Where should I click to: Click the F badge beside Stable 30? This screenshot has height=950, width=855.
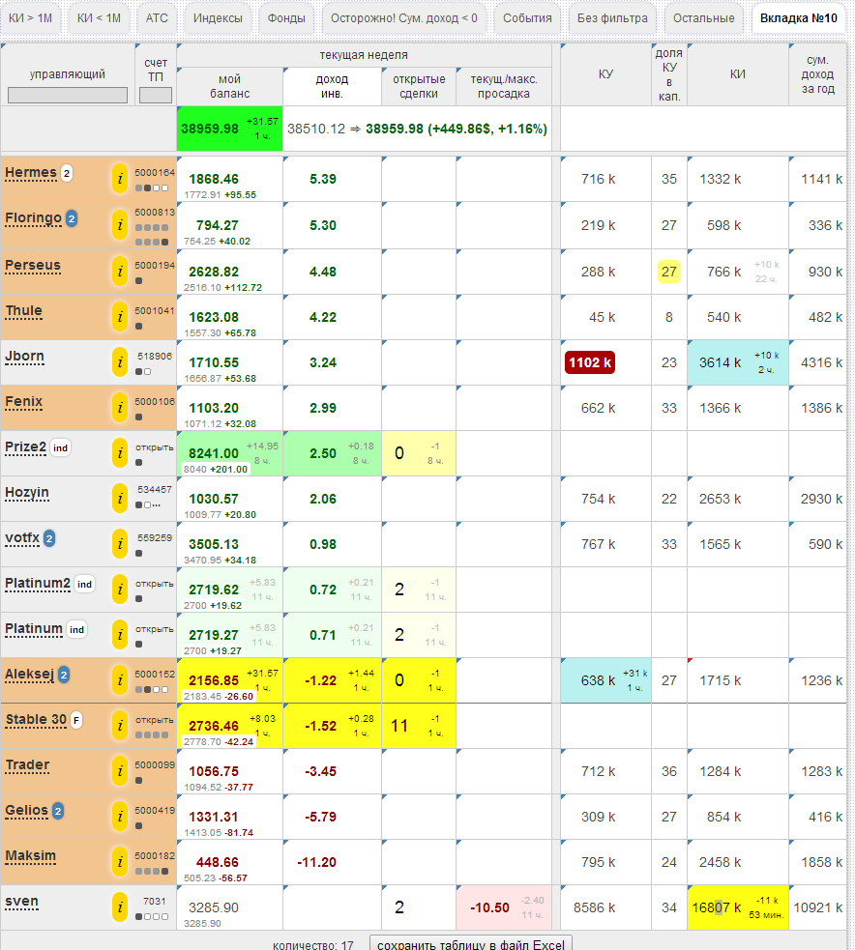[x=76, y=720]
